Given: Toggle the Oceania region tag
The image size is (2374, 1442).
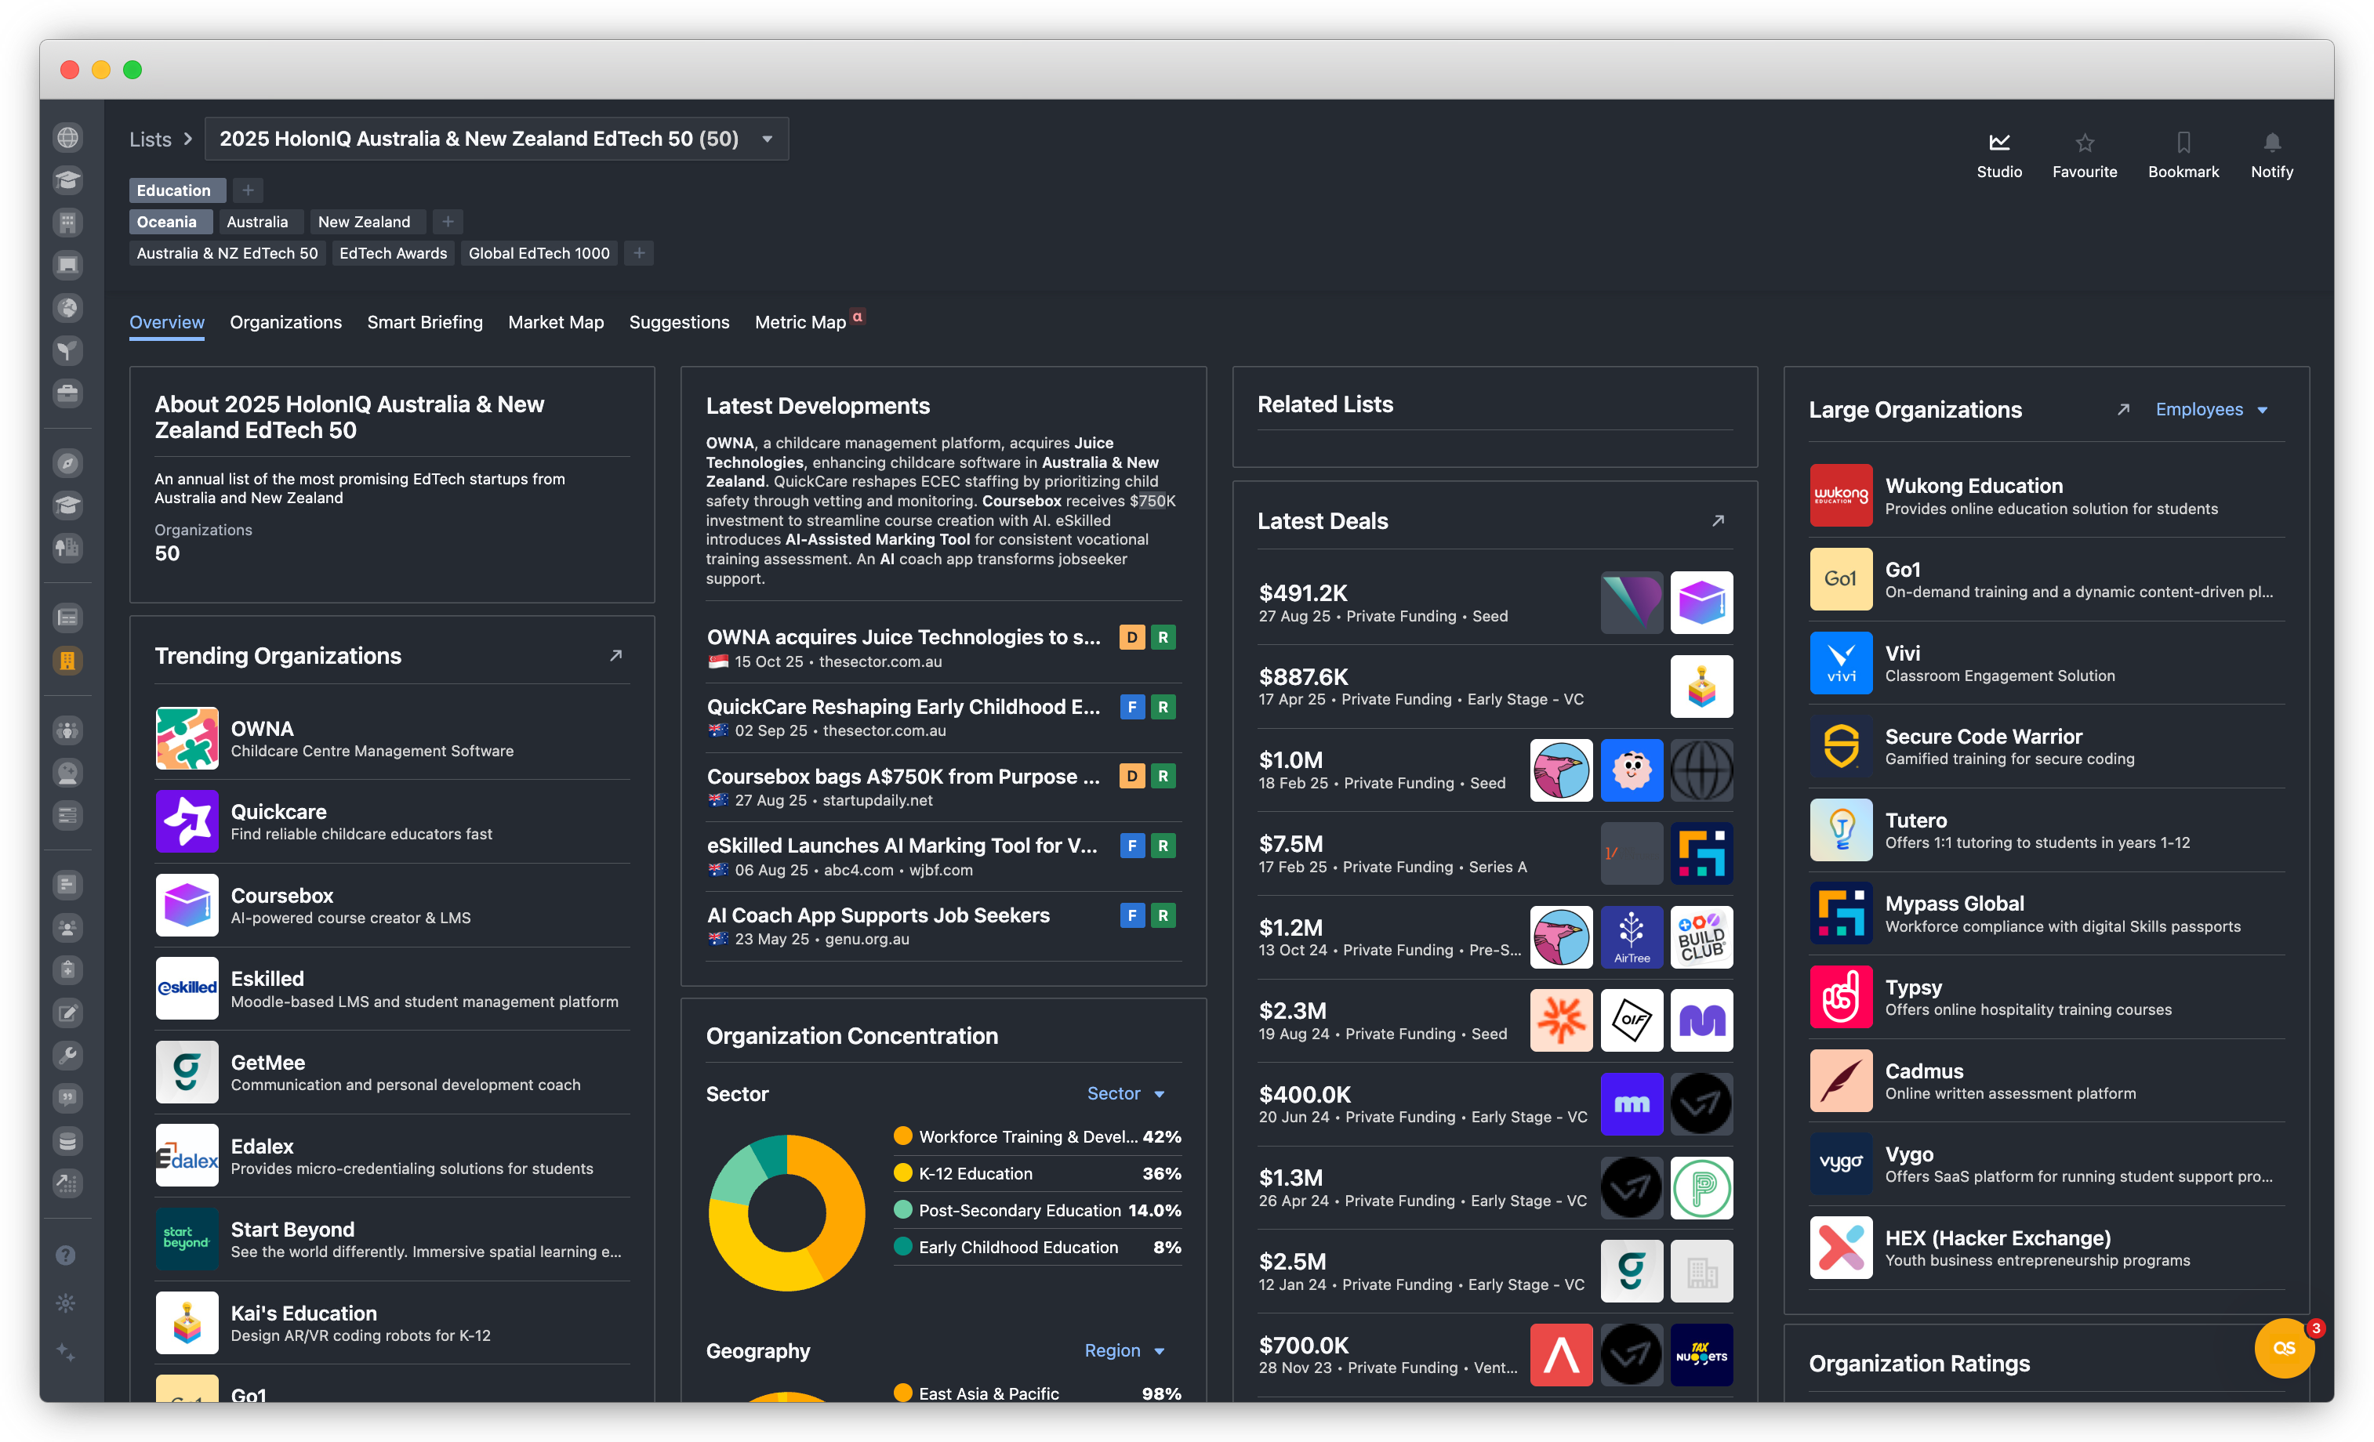Looking at the screenshot, I should point(167,222).
